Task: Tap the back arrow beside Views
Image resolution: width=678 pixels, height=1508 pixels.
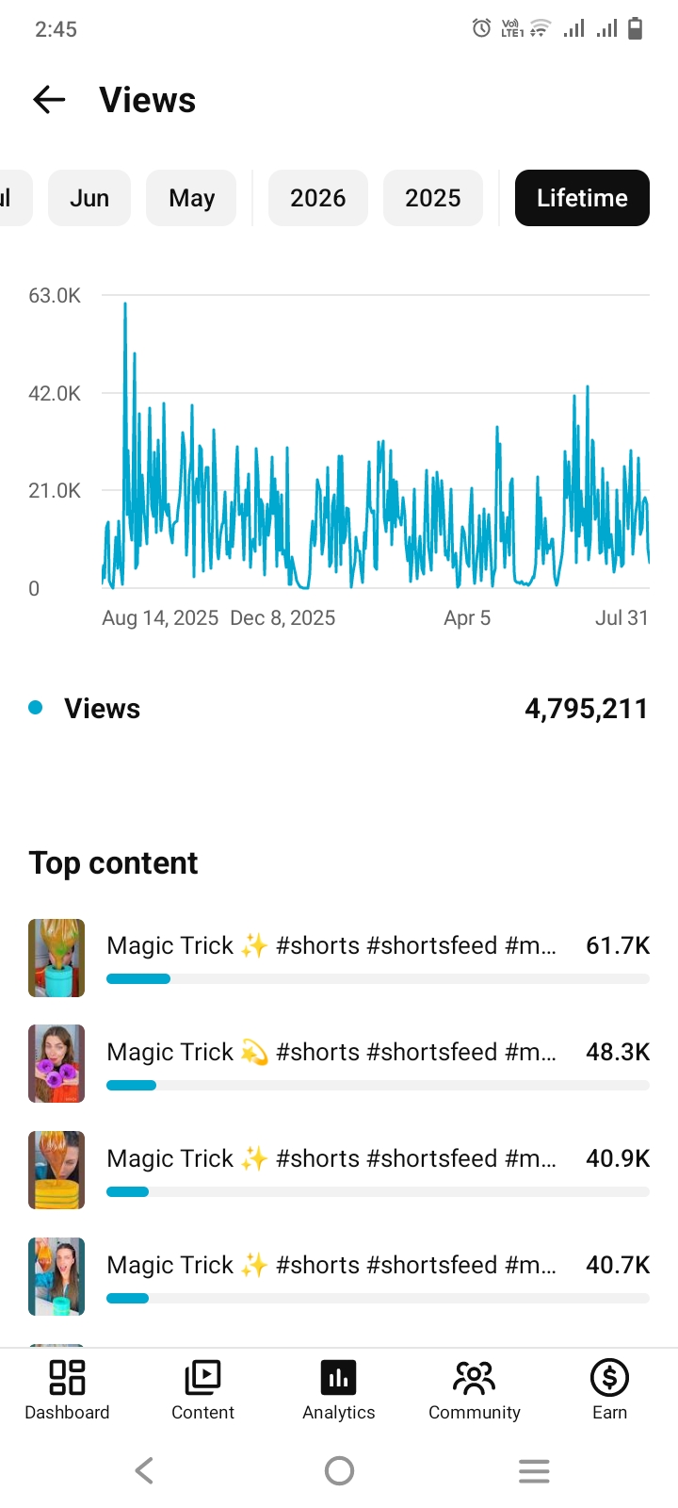Action: (x=49, y=99)
